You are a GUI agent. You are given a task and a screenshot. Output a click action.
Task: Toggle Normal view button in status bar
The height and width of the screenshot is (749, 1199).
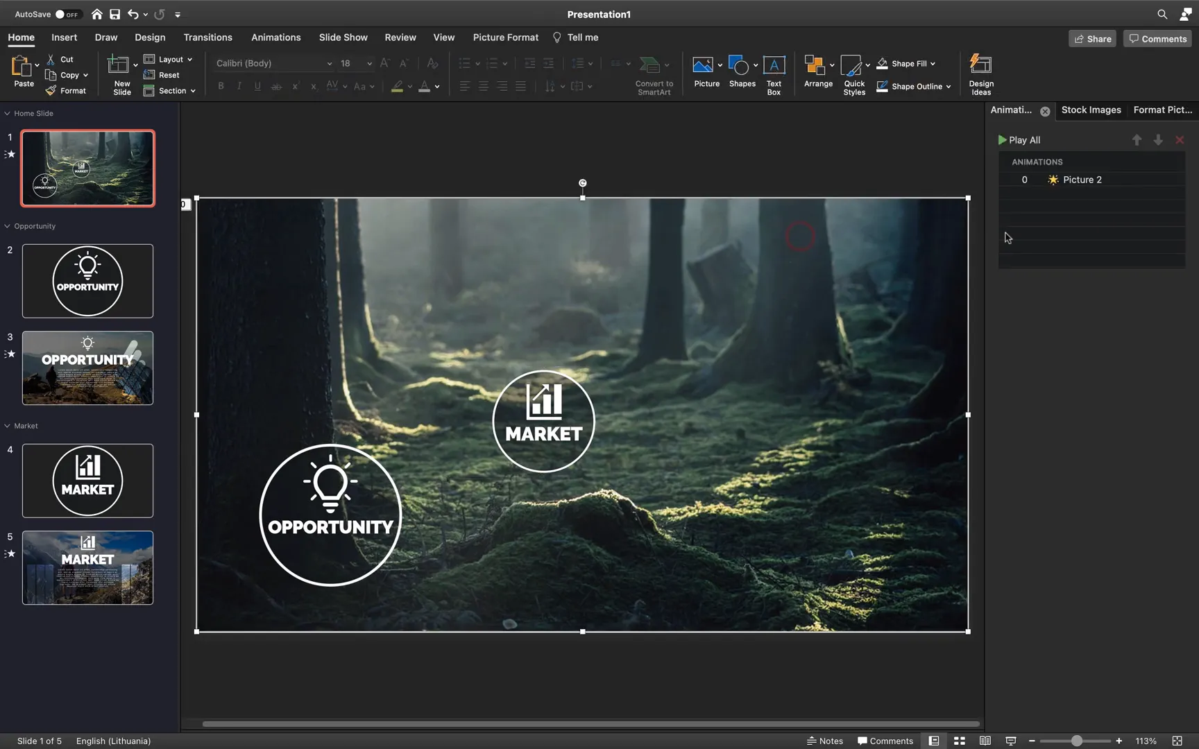click(934, 741)
